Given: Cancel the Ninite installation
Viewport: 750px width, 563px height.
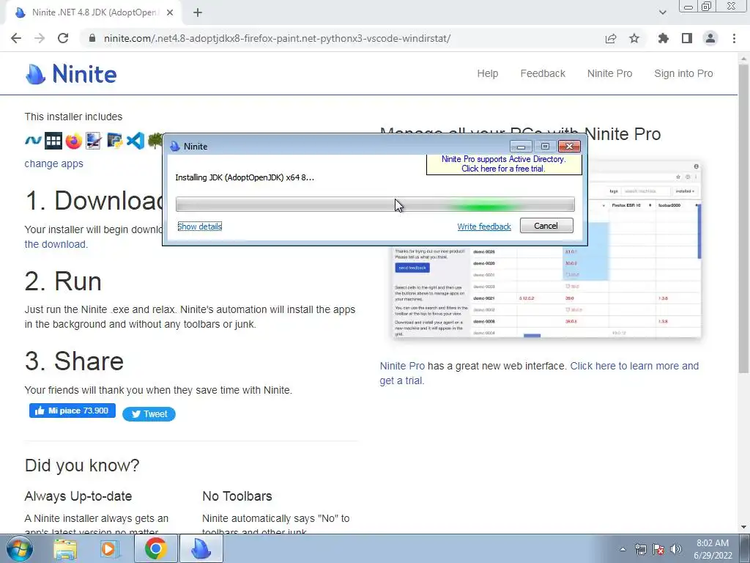Looking at the screenshot, I should [x=546, y=226].
